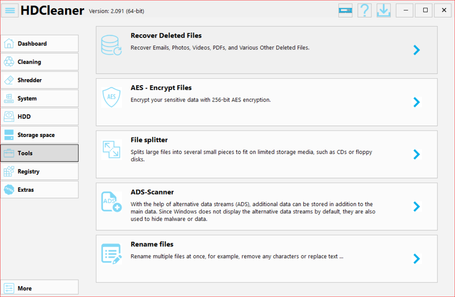Image resolution: width=455 pixels, height=297 pixels.
Task: Click the hamburger menu icon
Action: (10, 11)
